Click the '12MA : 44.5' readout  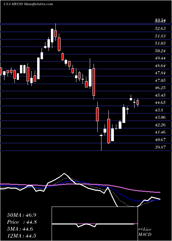(21, 235)
